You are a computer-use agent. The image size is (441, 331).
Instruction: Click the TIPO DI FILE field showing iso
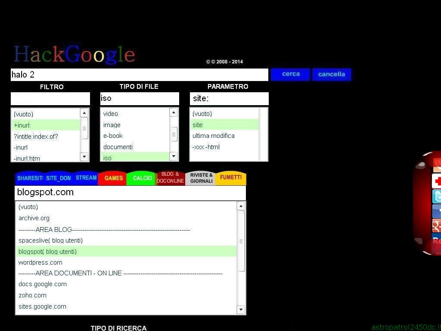(140, 99)
